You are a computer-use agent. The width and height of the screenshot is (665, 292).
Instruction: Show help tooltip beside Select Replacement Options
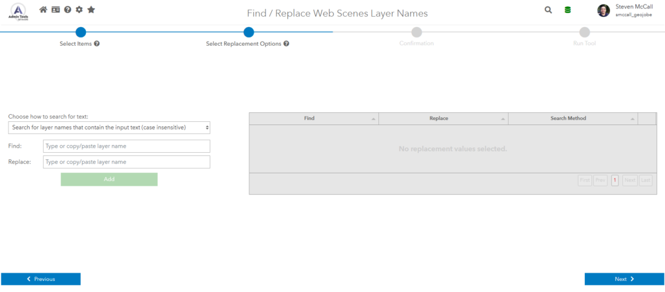click(x=286, y=44)
